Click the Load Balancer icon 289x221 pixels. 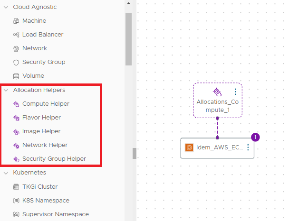pos(16,35)
